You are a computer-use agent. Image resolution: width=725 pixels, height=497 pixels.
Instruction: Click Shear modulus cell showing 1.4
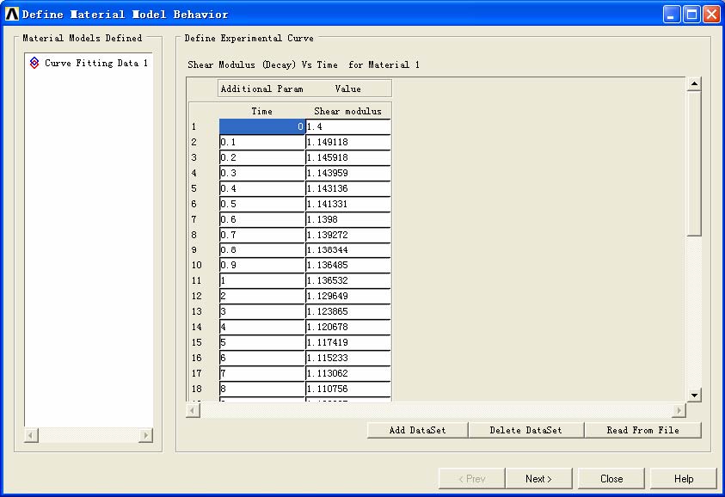pos(347,126)
